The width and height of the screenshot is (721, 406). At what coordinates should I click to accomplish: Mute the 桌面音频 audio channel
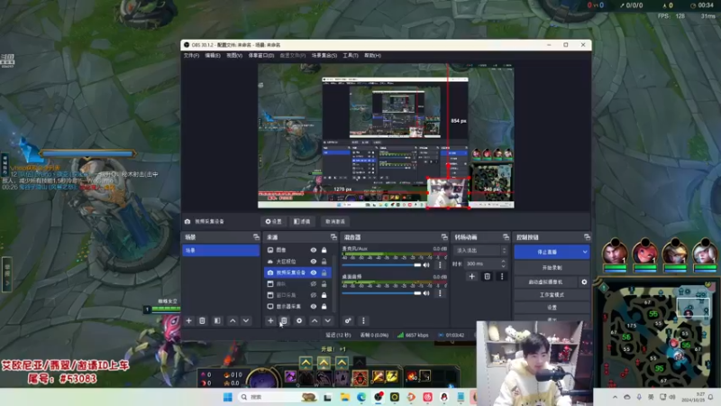click(426, 292)
